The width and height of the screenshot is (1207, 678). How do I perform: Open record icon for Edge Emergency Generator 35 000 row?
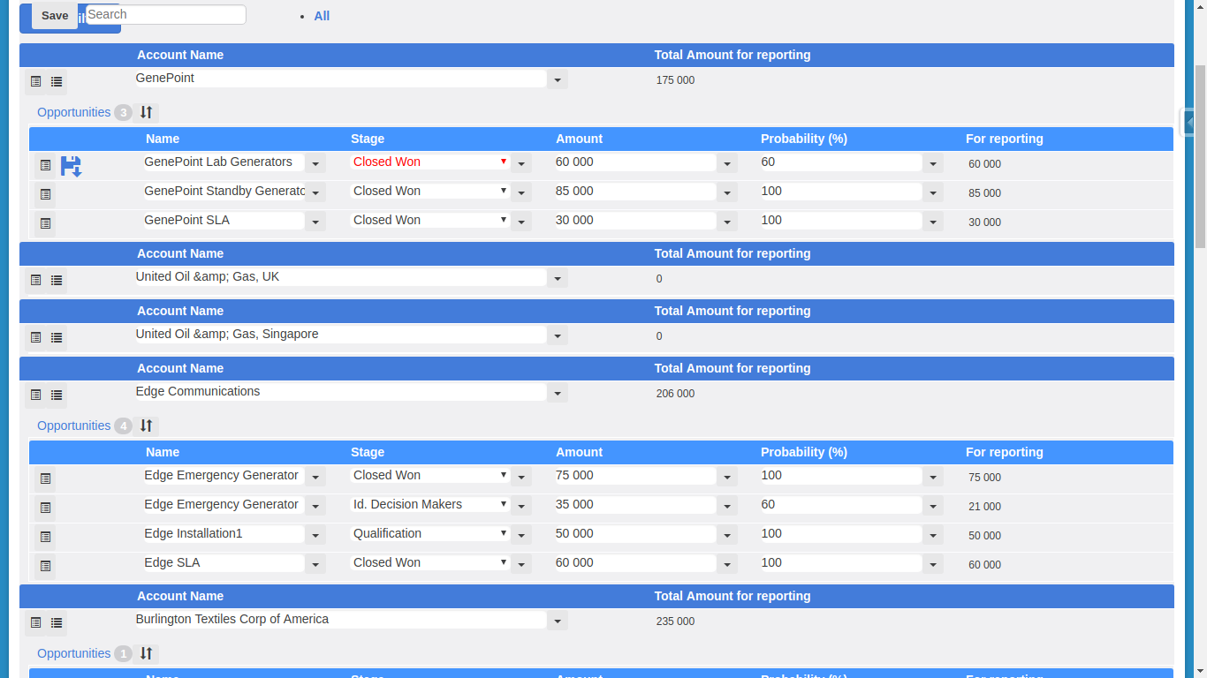coord(46,508)
